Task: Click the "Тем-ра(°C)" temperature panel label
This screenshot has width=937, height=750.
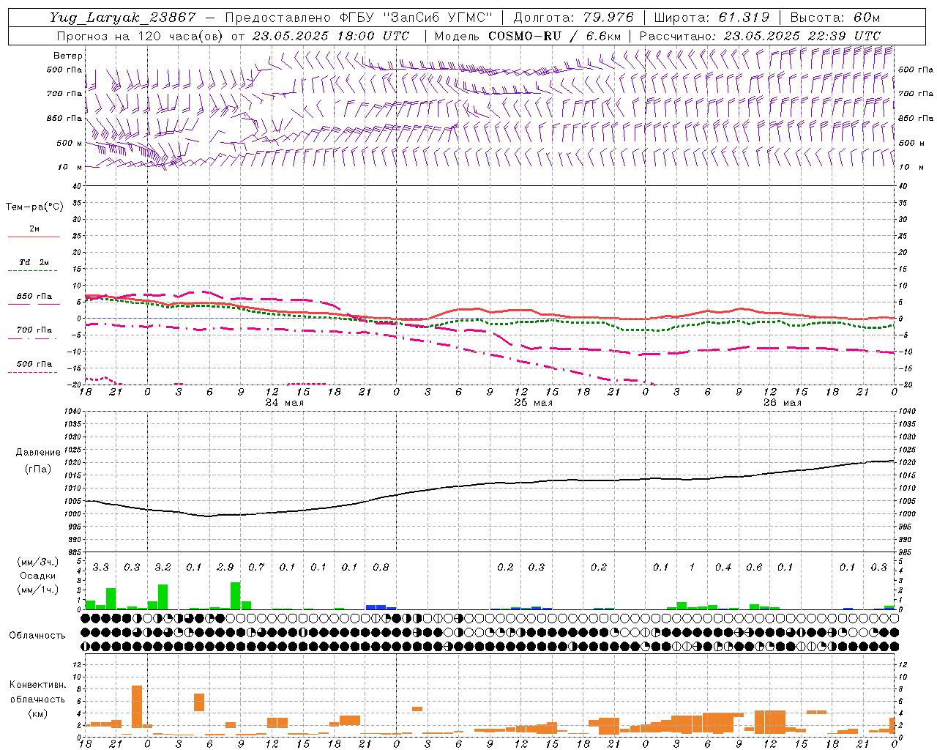Action: pos(34,207)
